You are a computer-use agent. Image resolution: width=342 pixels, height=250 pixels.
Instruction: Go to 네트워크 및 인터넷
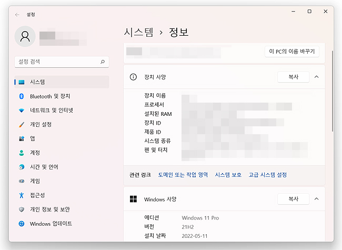coord(62,111)
